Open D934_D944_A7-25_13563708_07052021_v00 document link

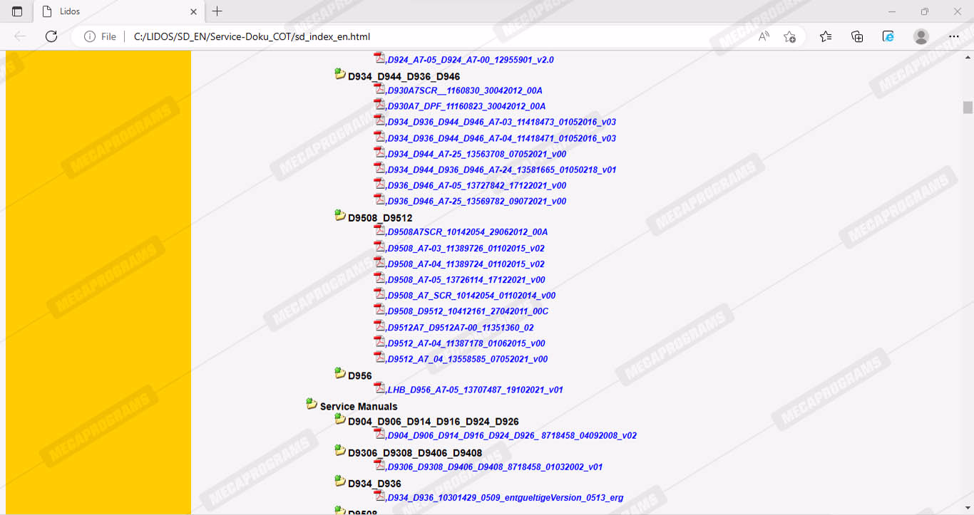pyautogui.click(x=476, y=154)
